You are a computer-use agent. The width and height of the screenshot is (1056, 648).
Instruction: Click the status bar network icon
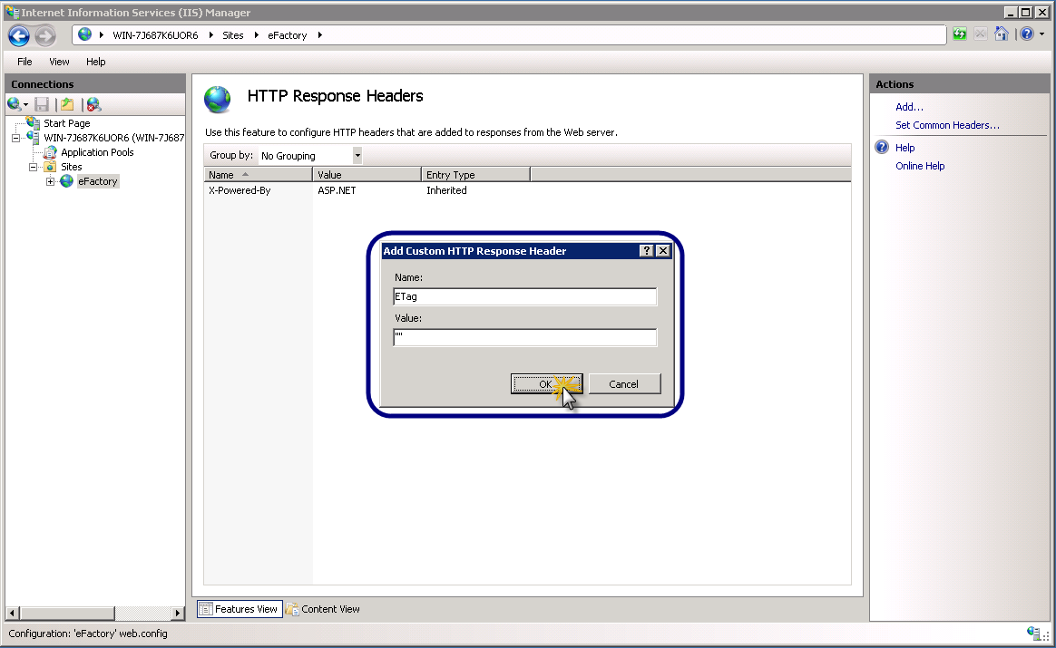point(1034,633)
